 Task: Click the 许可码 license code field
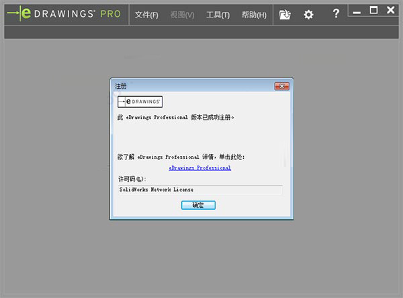(200, 190)
